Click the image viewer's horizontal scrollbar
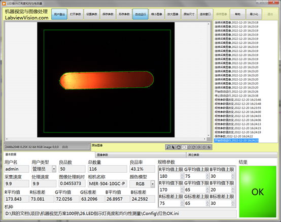 [106, 139]
